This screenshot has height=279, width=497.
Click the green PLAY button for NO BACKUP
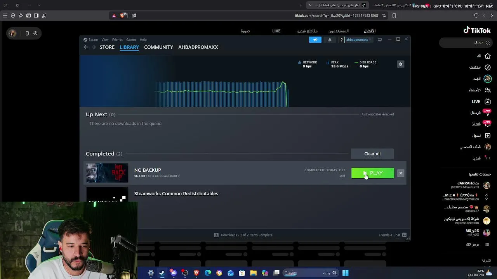tap(372, 173)
